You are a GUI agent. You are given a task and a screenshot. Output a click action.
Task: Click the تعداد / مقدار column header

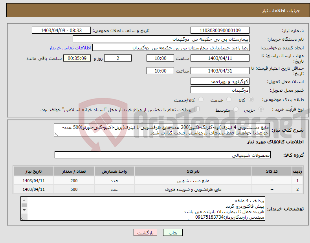pos(74,171)
